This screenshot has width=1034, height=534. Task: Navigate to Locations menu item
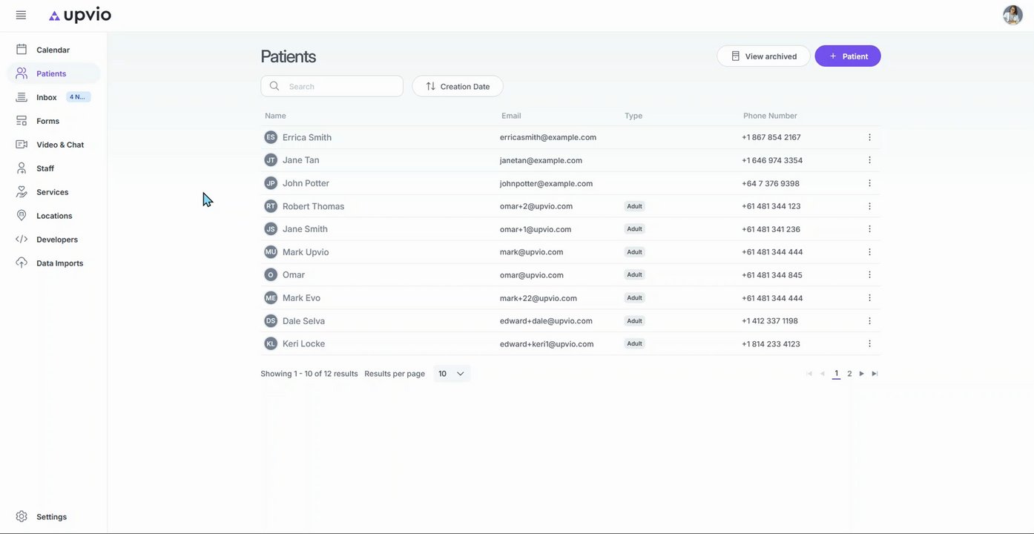pos(53,216)
